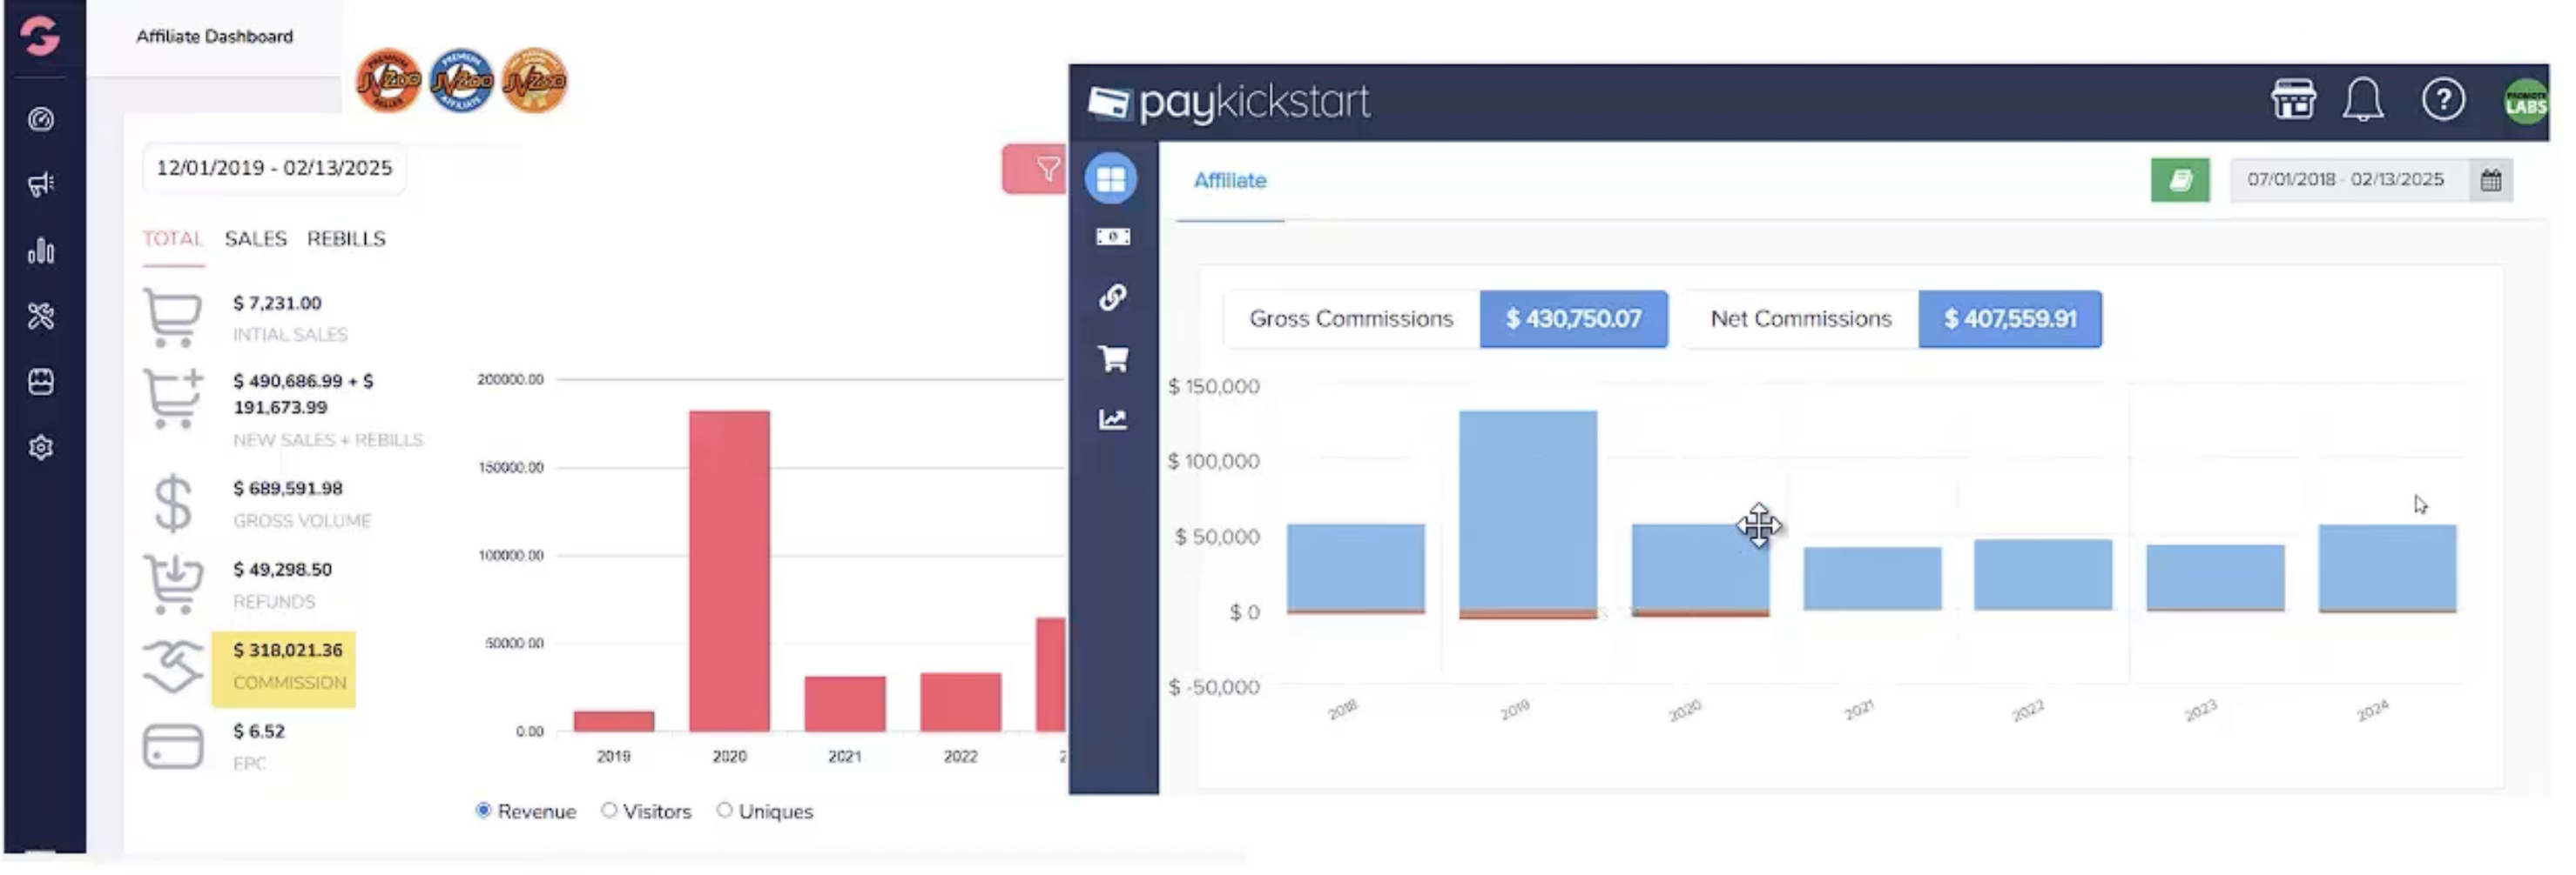Screen dimensions: 2576x875
Task: Switch to the REBILLS tab
Action: (346, 238)
